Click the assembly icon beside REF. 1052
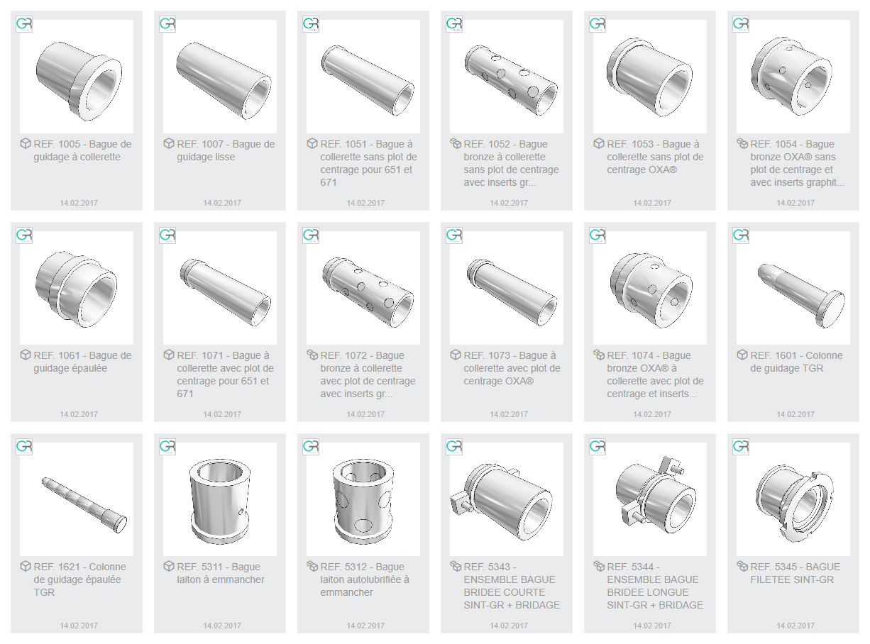870x644 pixels. pos(456,144)
